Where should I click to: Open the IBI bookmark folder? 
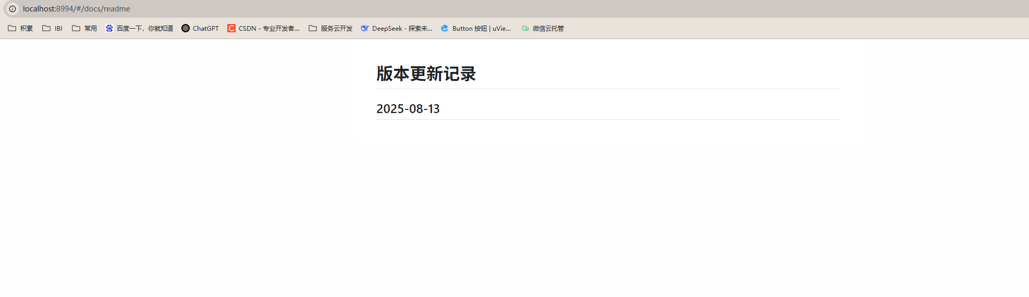pos(53,28)
